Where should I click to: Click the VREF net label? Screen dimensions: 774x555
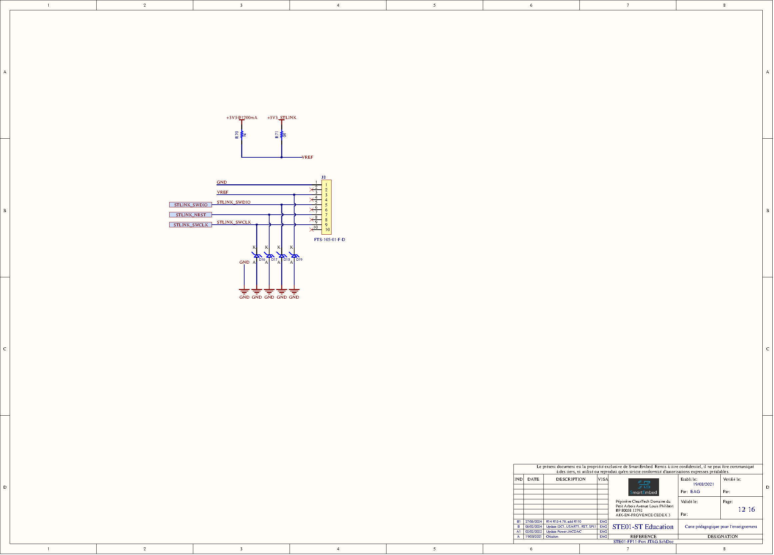tap(222, 192)
